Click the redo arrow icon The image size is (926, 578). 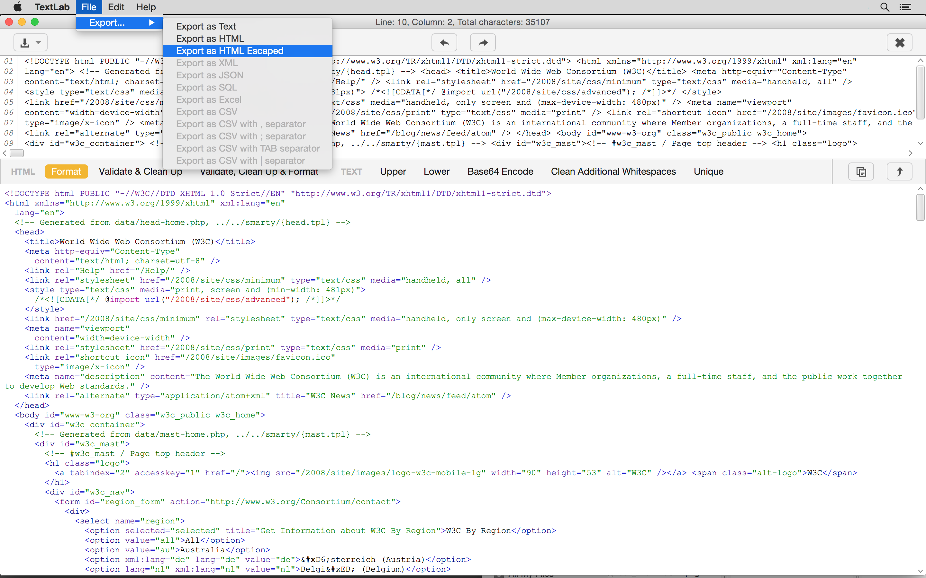click(x=483, y=42)
